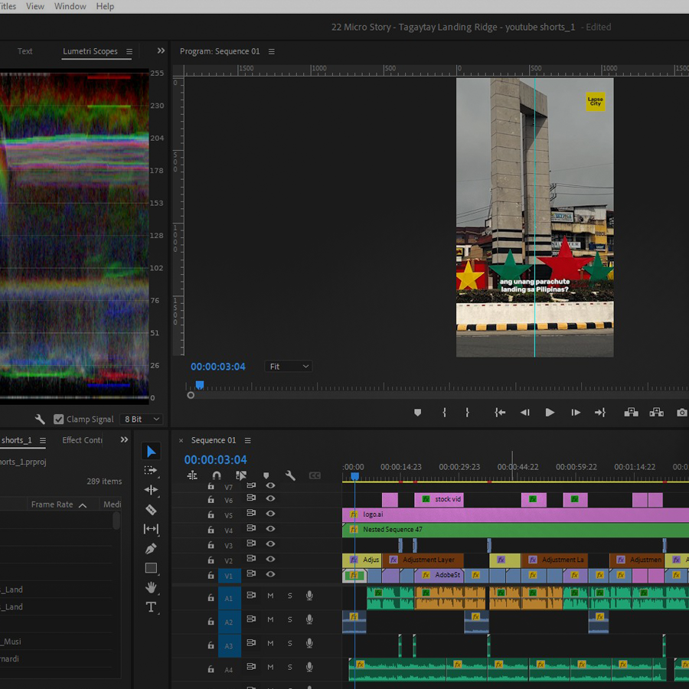Open the Window menu
This screenshot has height=689, width=689.
coord(70,6)
